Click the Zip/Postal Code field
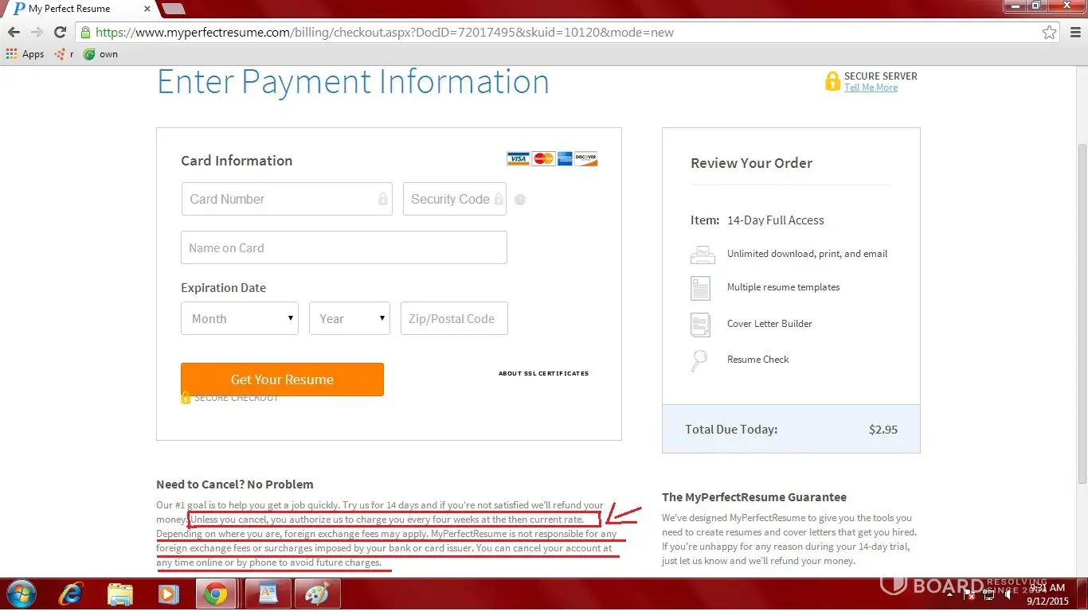Image resolution: width=1088 pixels, height=611 pixels. point(454,318)
